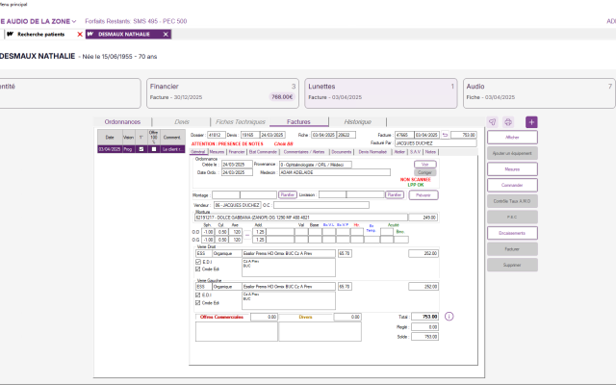Open the Financier summary card
The width and height of the screenshot is (616, 385).
click(x=222, y=93)
